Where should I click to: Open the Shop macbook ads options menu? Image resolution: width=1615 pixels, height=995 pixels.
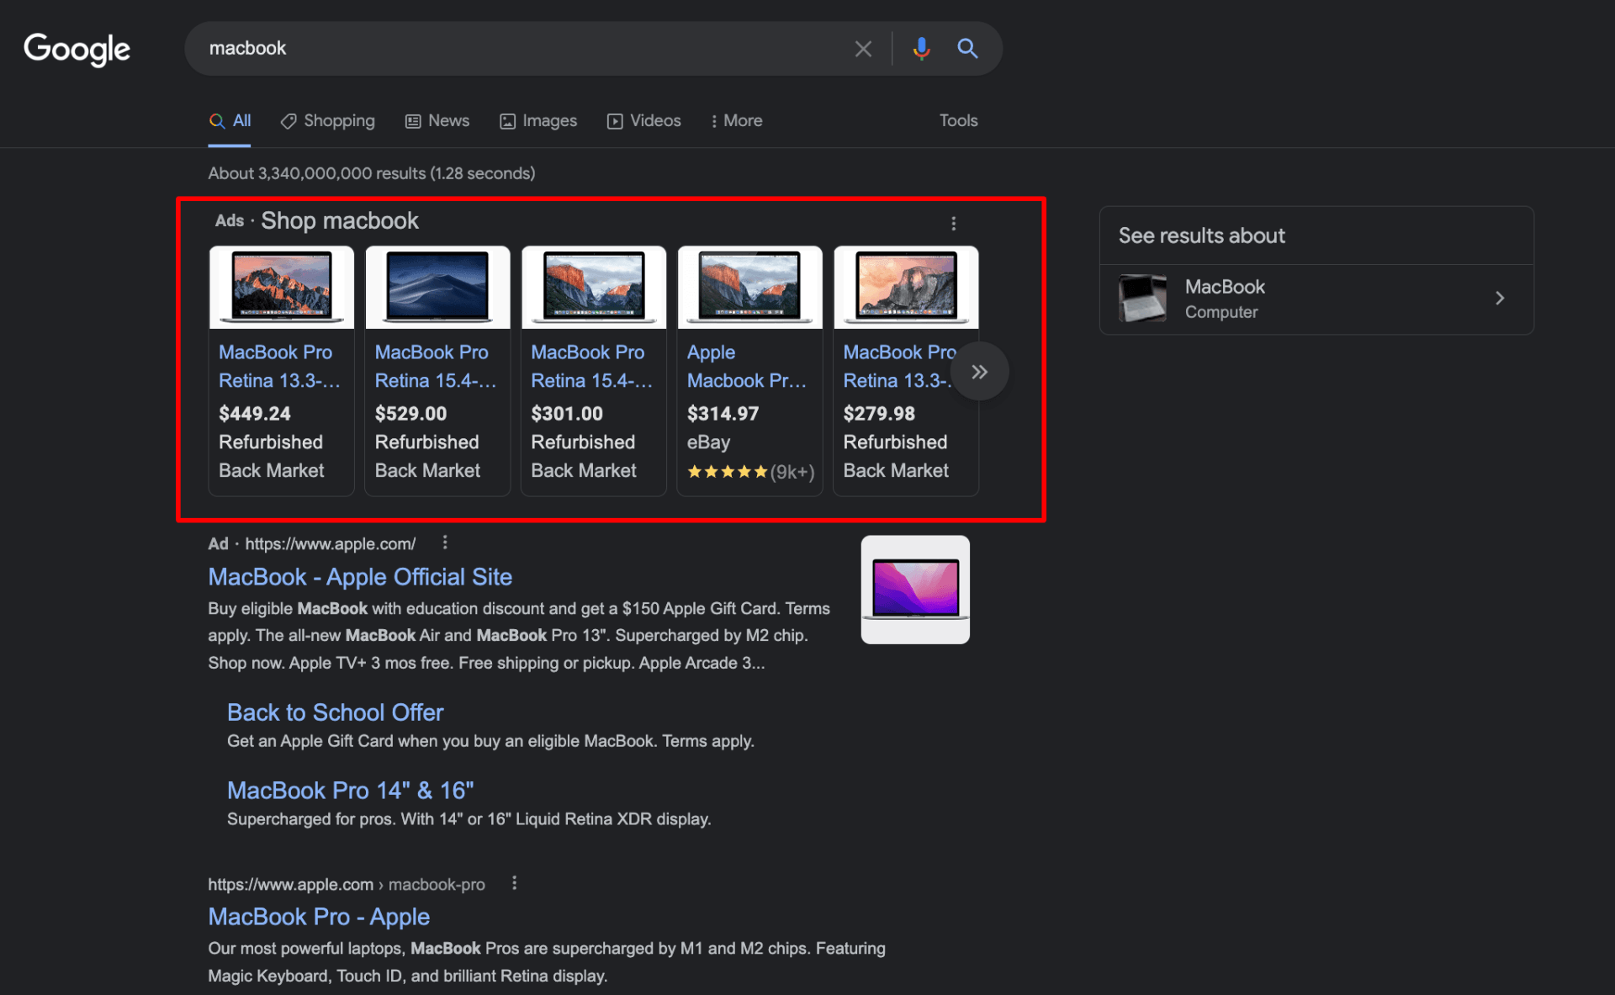pyautogui.click(x=953, y=223)
